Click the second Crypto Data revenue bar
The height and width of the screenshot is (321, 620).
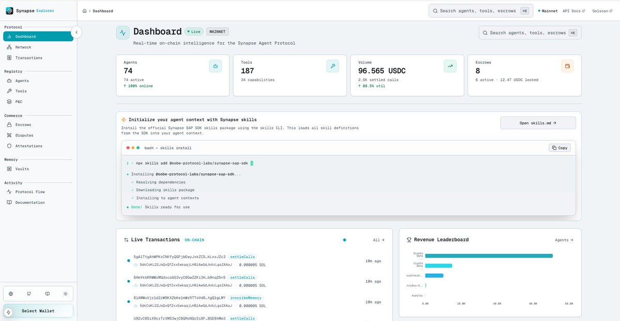(438, 265)
